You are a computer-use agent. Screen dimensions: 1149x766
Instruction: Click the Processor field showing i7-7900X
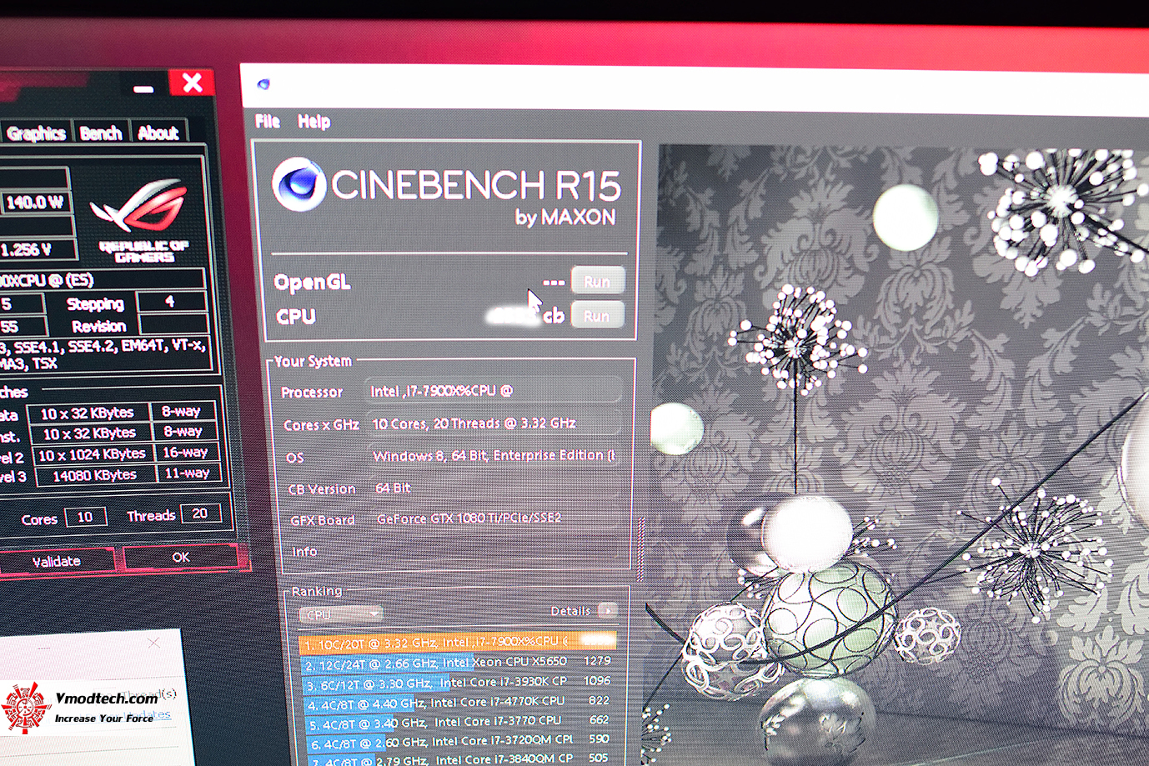494,390
